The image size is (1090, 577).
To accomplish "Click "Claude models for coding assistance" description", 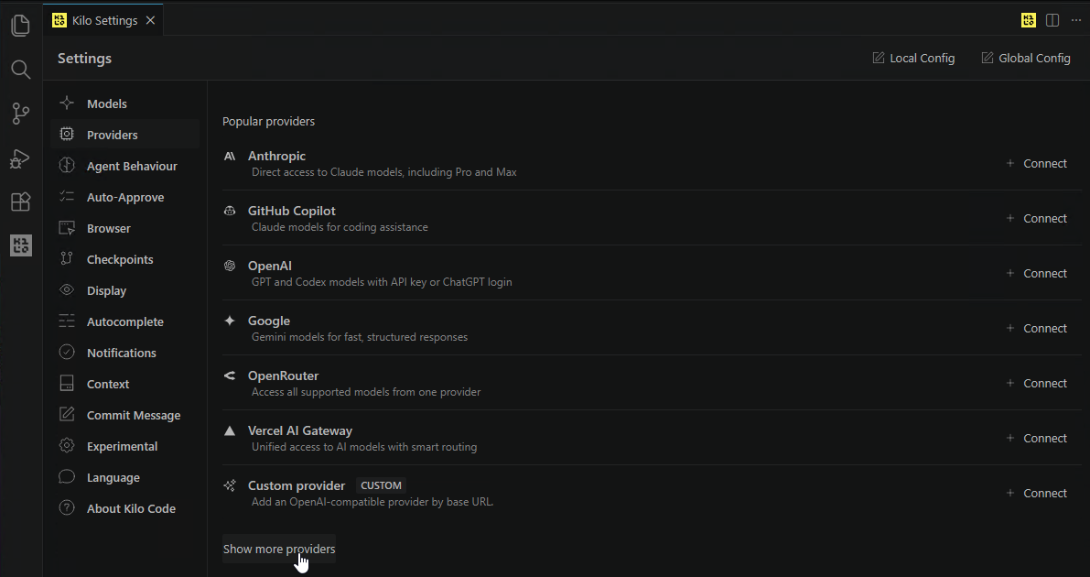I will point(340,227).
